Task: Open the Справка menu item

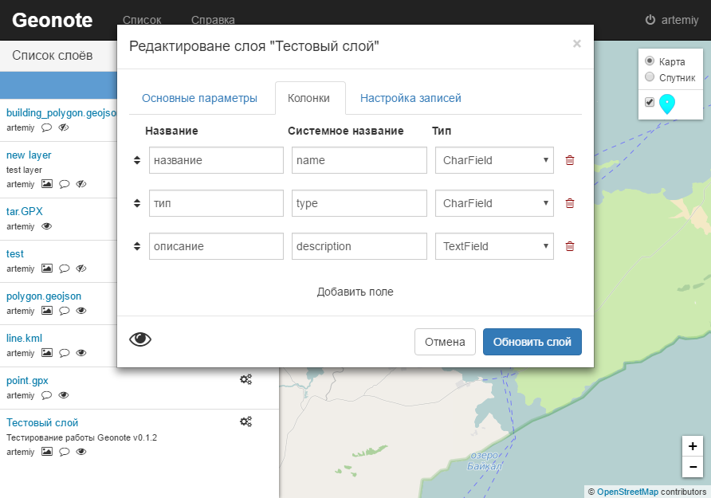Action: click(213, 20)
